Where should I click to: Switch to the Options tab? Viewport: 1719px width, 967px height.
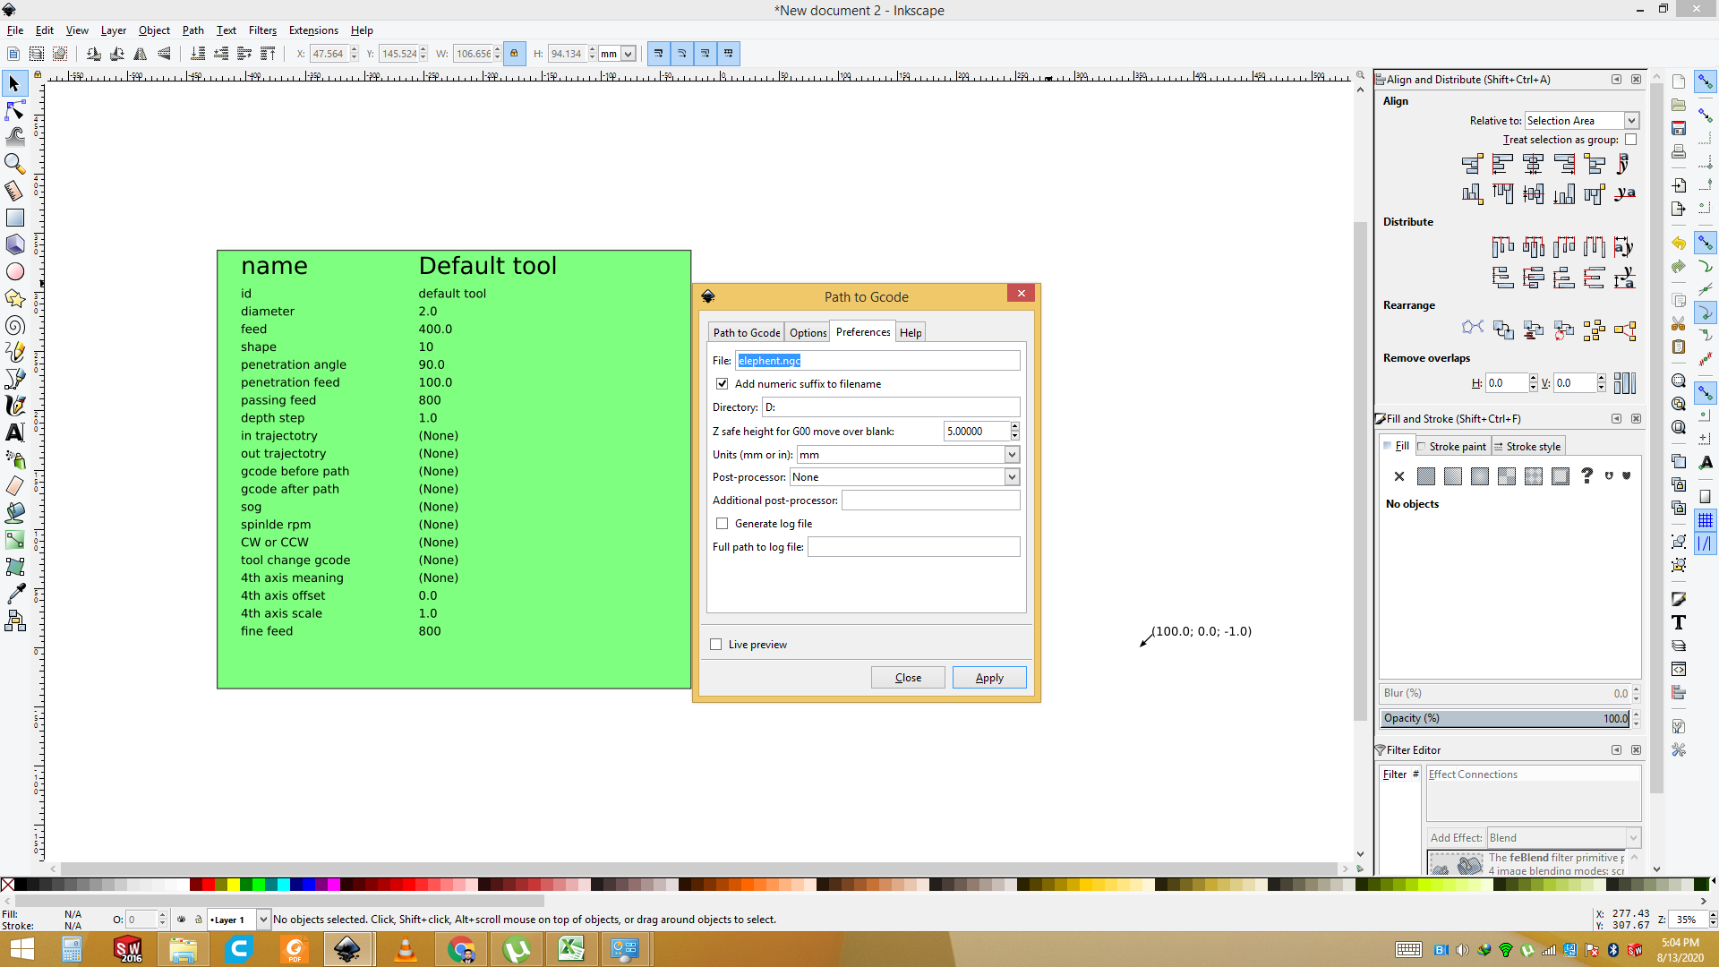point(808,333)
